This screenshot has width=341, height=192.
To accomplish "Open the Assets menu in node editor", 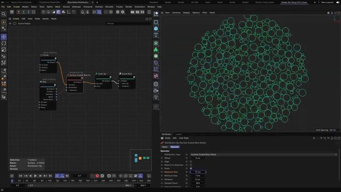I will coord(45,19).
